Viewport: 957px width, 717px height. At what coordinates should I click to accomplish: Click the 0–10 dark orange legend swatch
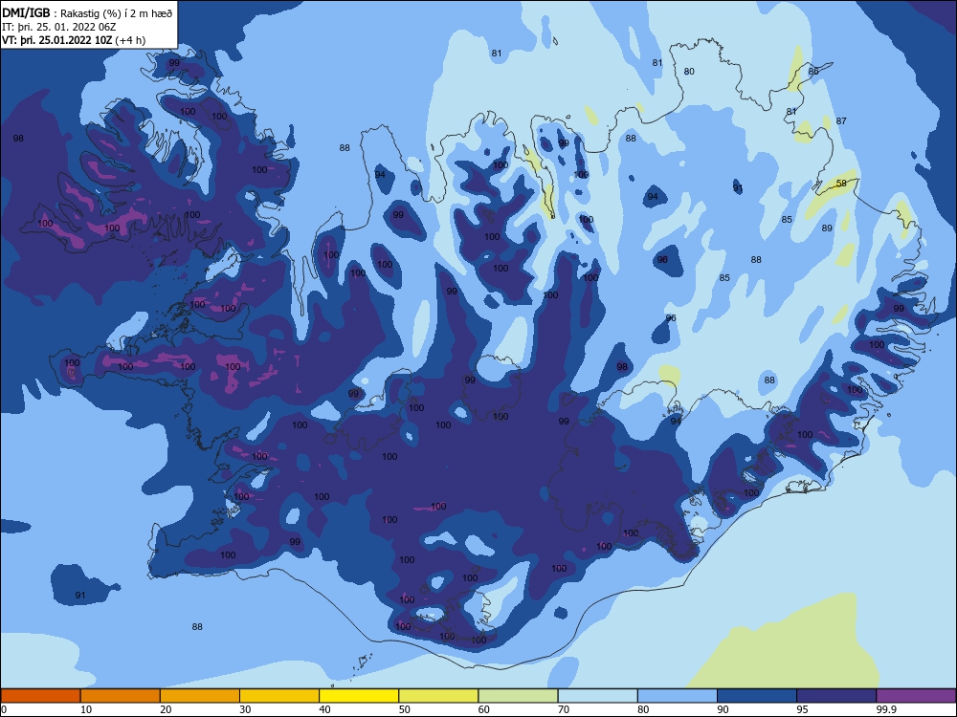click(40, 696)
